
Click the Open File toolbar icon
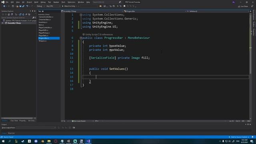(17, 6)
